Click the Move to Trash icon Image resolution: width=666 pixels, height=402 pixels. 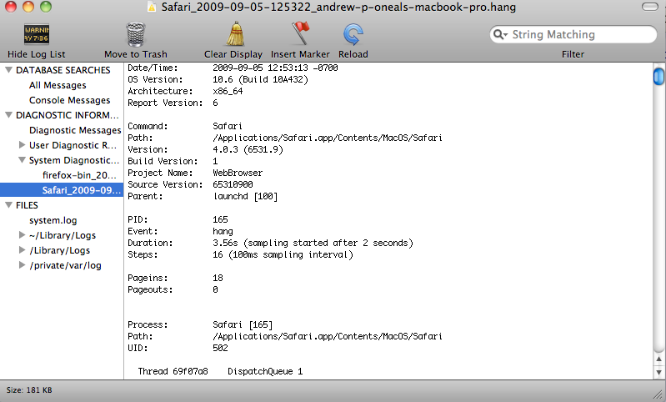[x=136, y=34]
